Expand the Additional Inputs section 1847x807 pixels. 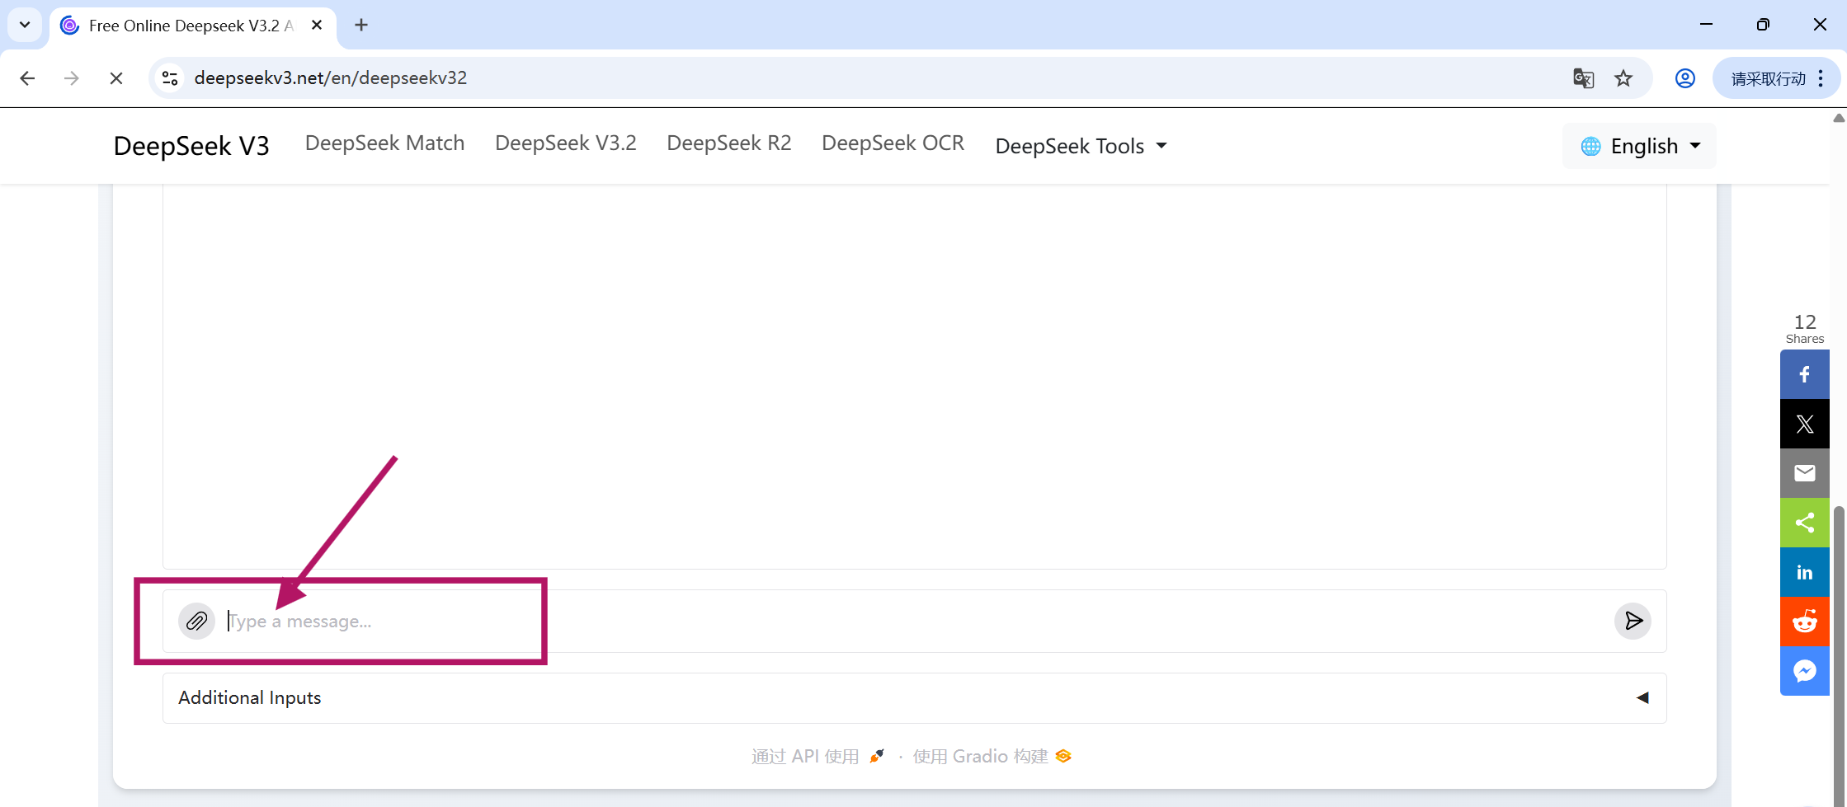point(914,698)
